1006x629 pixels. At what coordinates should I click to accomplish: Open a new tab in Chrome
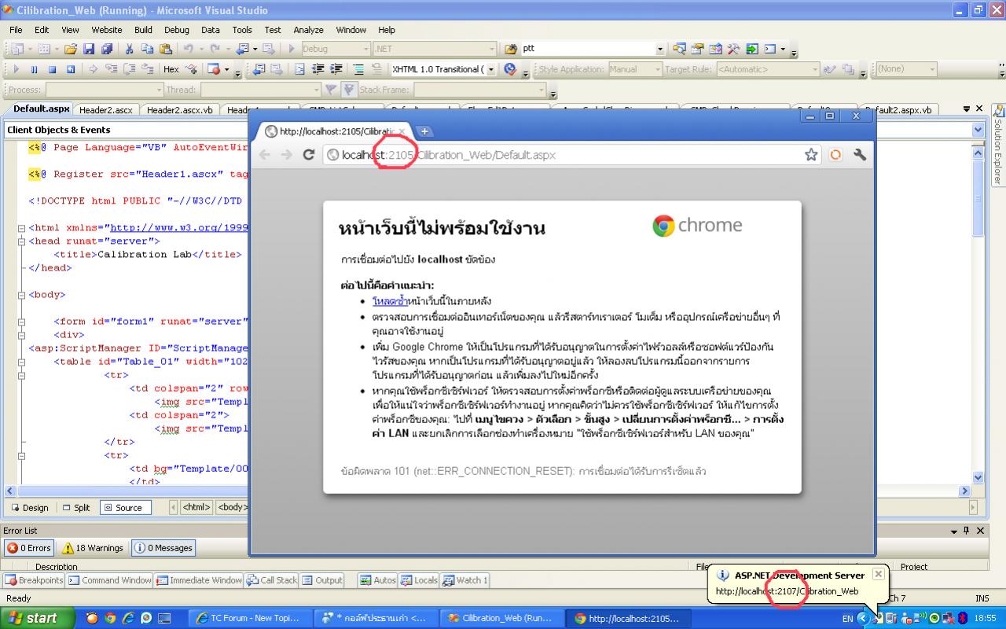coord(424,131)
